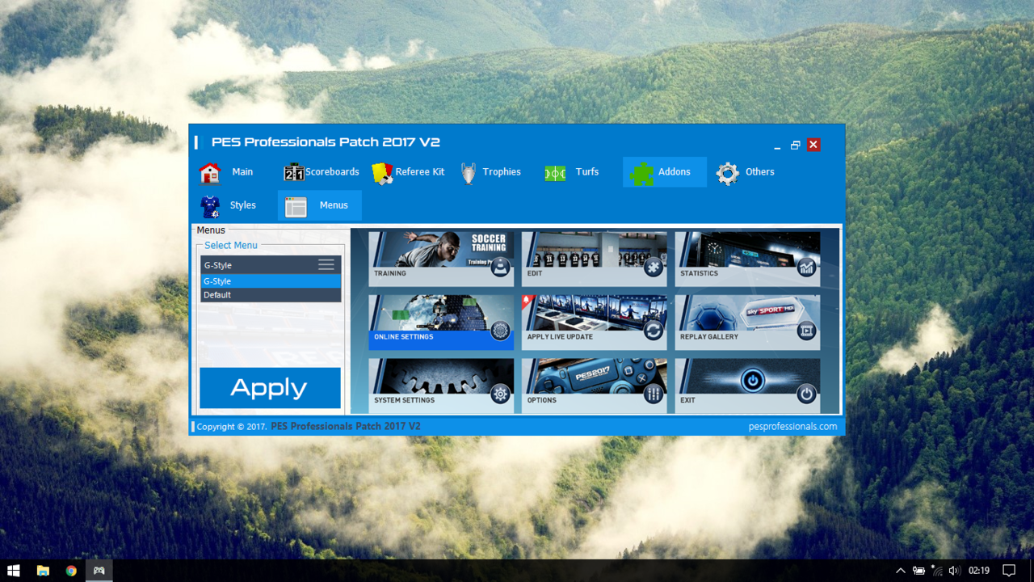
Task: Restore down the PES Patch window
Action: pyautogui.click(x=795, y=145)
